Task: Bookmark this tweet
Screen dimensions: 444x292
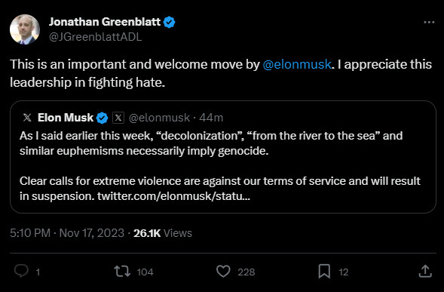Action: pos(324,271)
